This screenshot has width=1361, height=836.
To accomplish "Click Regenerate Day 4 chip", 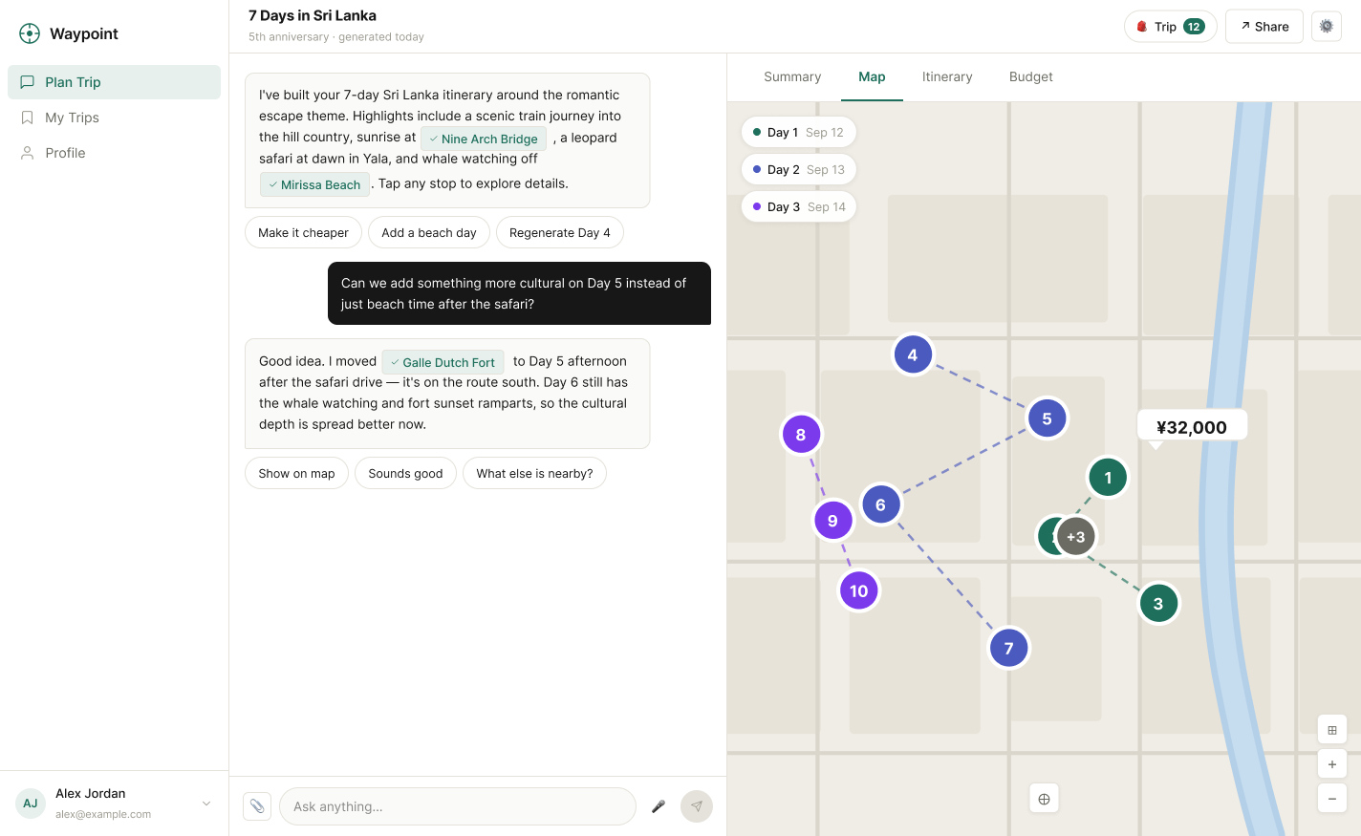I will [560, 233].
